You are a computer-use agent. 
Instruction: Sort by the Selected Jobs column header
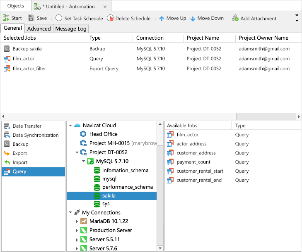(x=43, y=38)
